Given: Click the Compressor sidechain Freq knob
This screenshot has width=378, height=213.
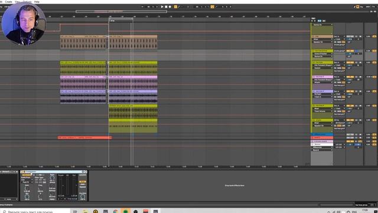Looking at the screenshot, I should click(x=40, y=188).
